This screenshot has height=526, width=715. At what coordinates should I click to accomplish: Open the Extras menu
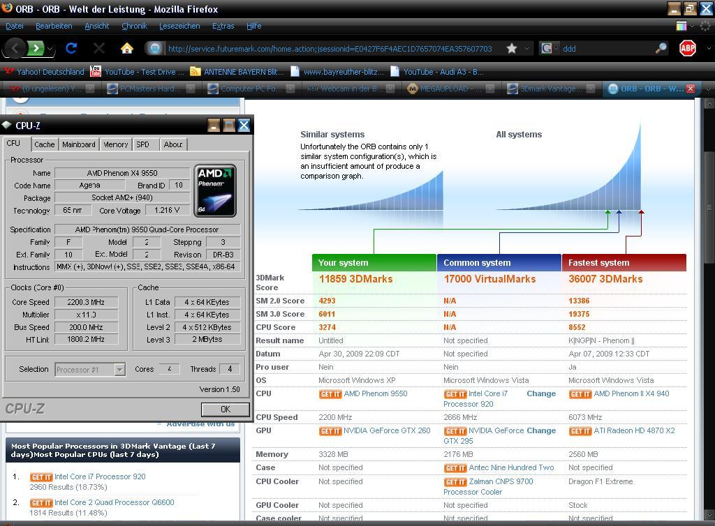223,26
